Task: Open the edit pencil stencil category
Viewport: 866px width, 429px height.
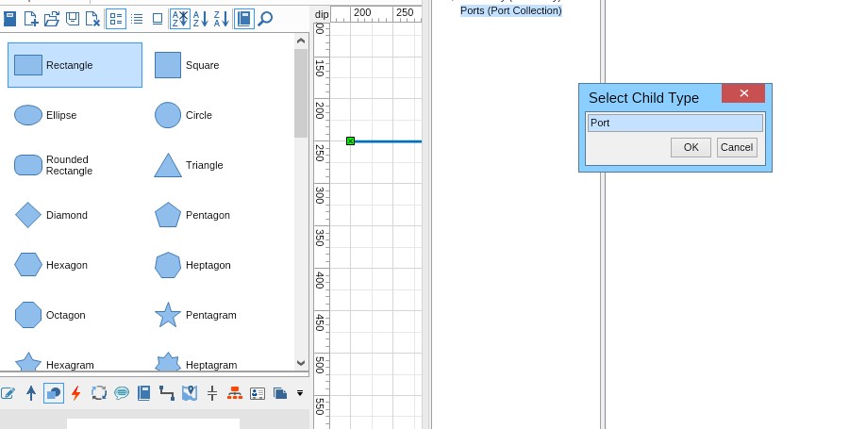Action: click(8, 393)
